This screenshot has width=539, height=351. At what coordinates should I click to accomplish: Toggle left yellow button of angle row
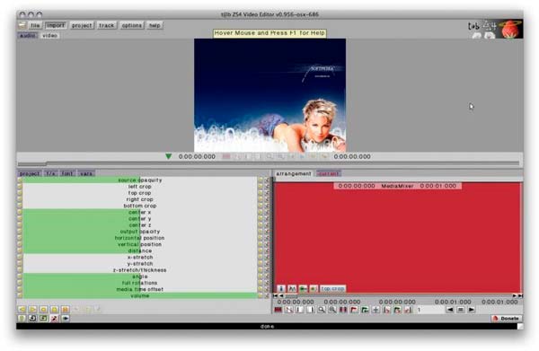click(x=20, y=276)
